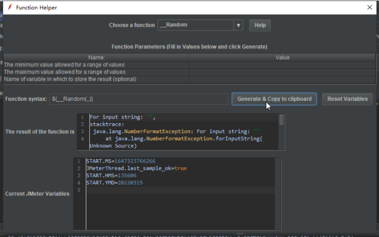The image size is (379, 237).
Task: Click the START.HMS variable line
Action: click(x=111, y=176)
